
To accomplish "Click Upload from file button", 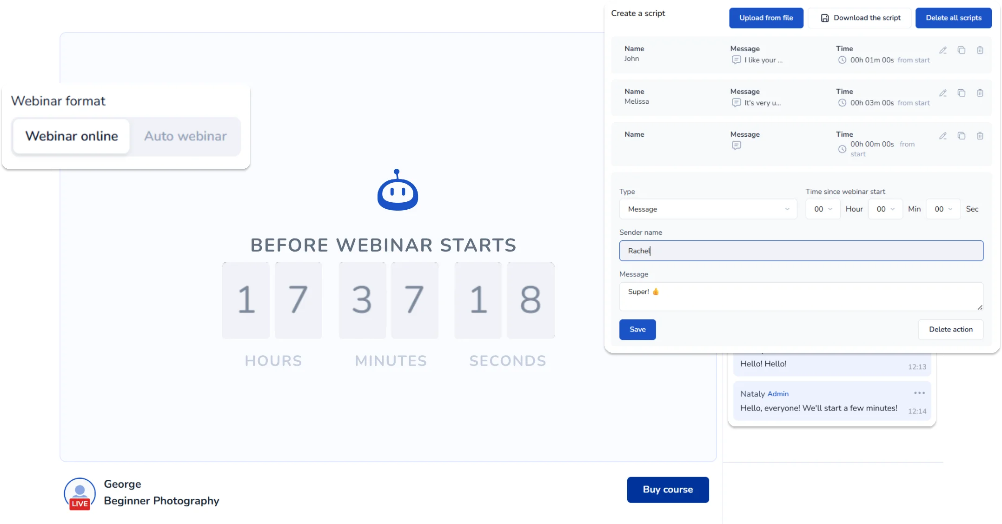I will coord(766,18).
